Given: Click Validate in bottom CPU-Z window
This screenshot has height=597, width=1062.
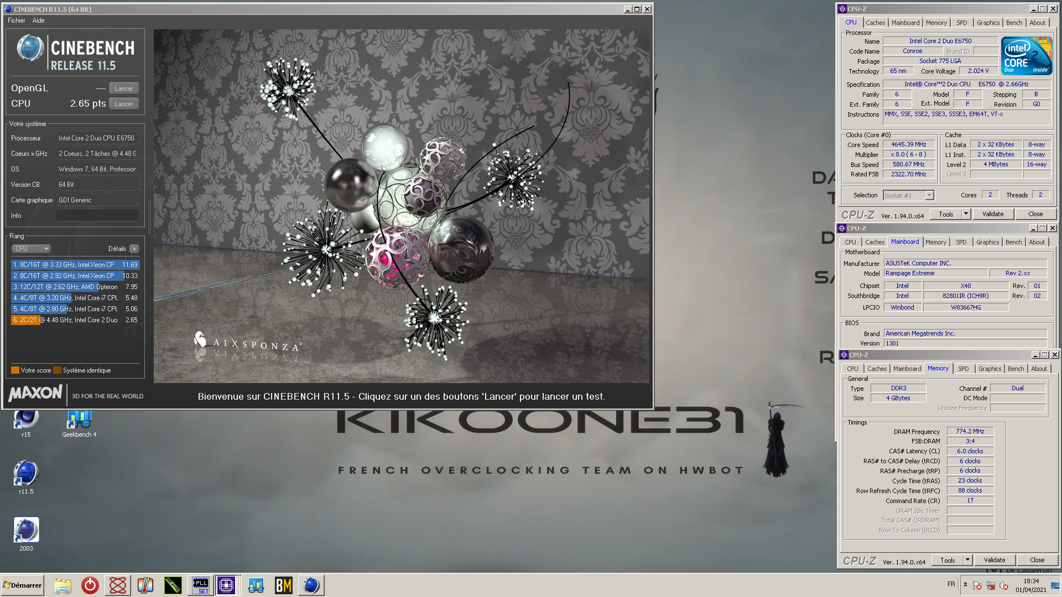Looking at the screenshot, I should click(995, 560).
